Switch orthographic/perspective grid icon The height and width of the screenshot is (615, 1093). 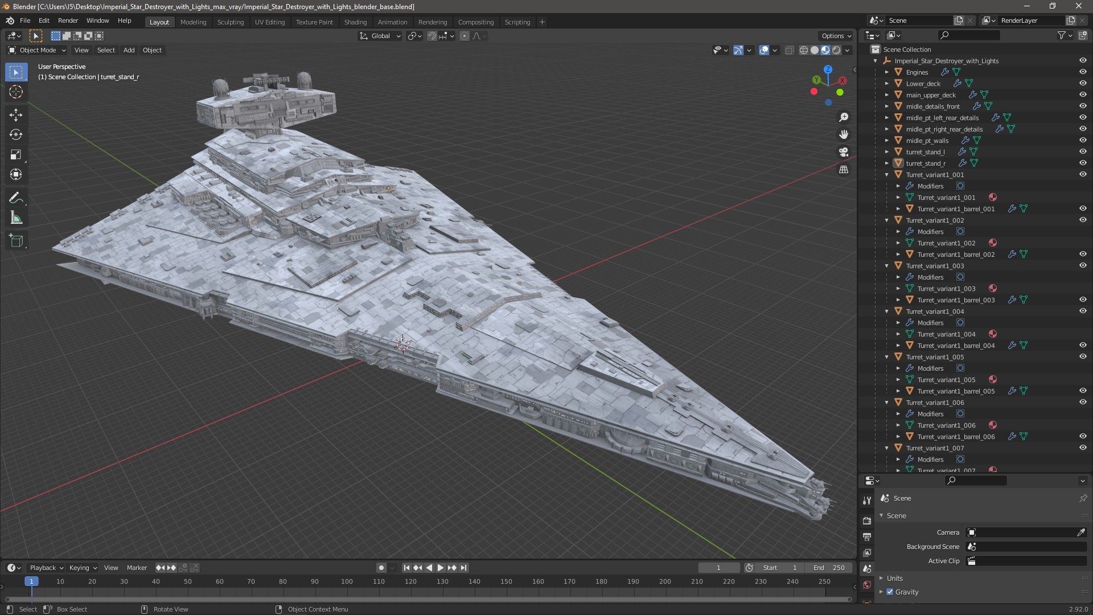(844, 170)
